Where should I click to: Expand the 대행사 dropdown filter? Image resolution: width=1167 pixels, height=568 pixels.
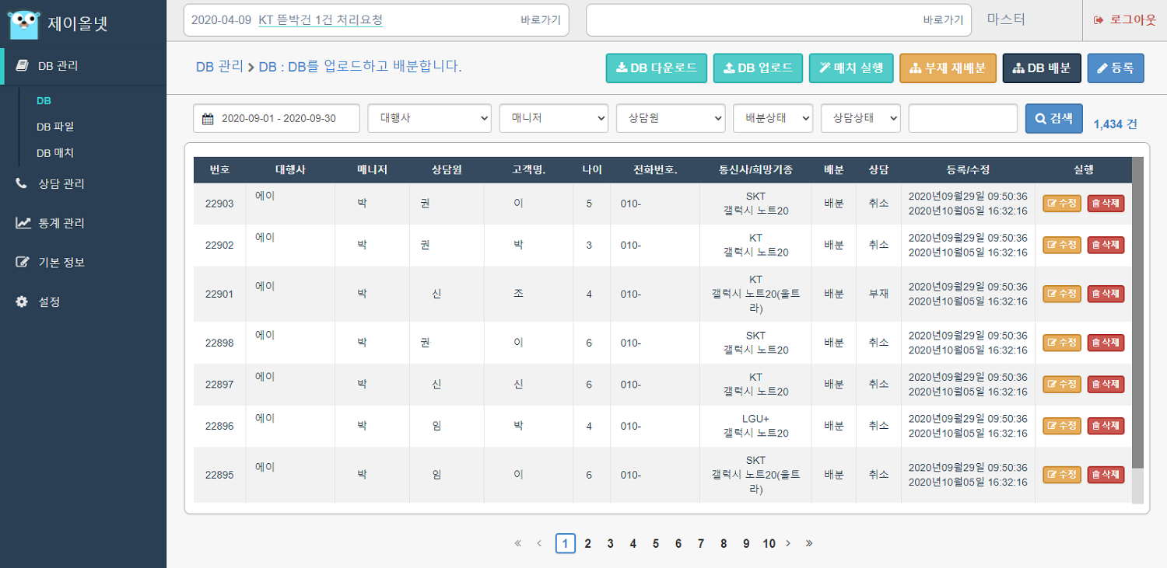click(x=429, y=118)
